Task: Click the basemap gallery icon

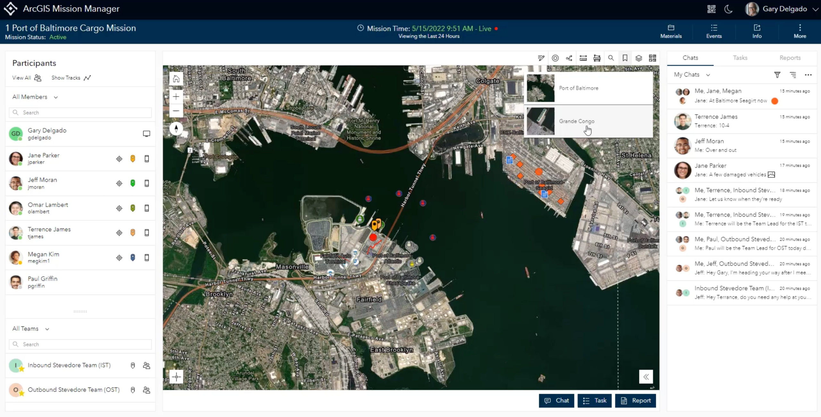Action: pos(652,58)
